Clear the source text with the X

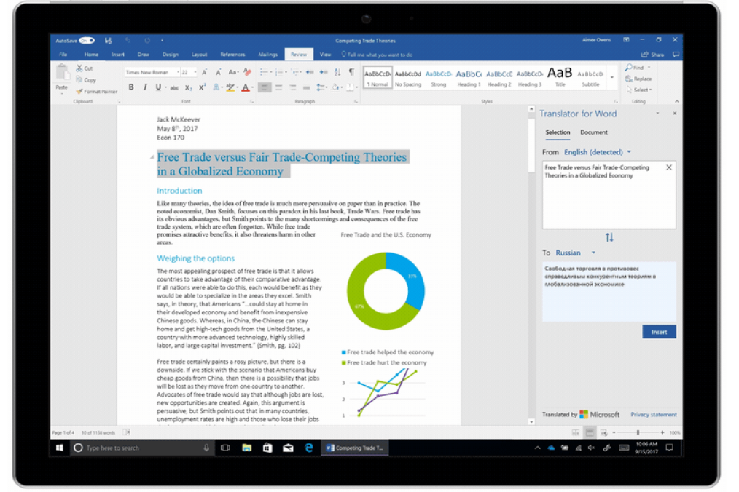[669, 167]
